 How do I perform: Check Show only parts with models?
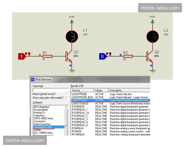(x=68, y=98)
